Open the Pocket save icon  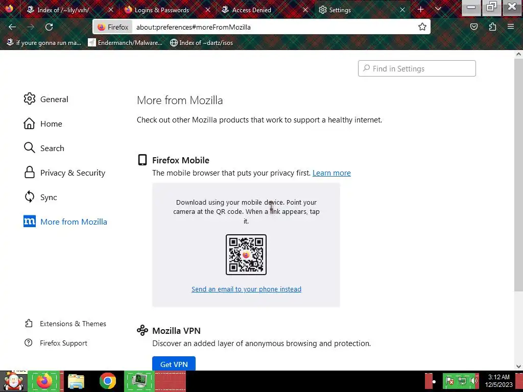point(474,27)
